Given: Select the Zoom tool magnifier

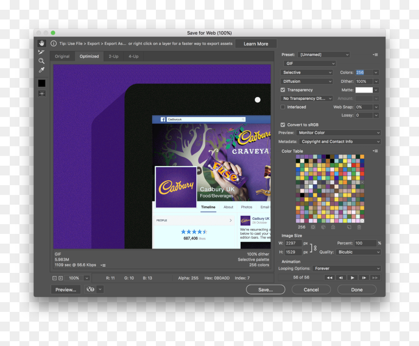Looking at the screenshot, I should pos(41,61).
